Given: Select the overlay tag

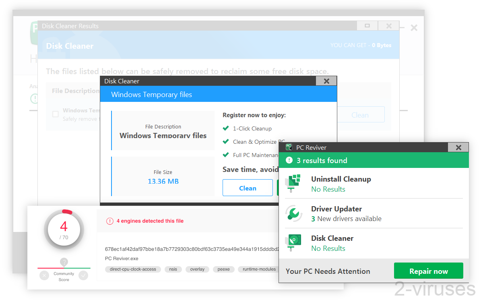Looking at the screenshot, I should pos(197,269).
